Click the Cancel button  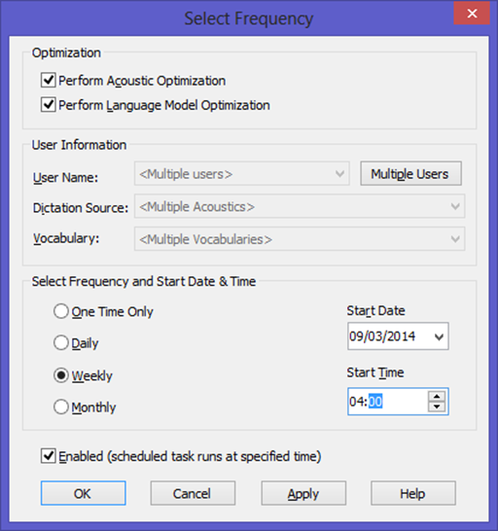193,493
